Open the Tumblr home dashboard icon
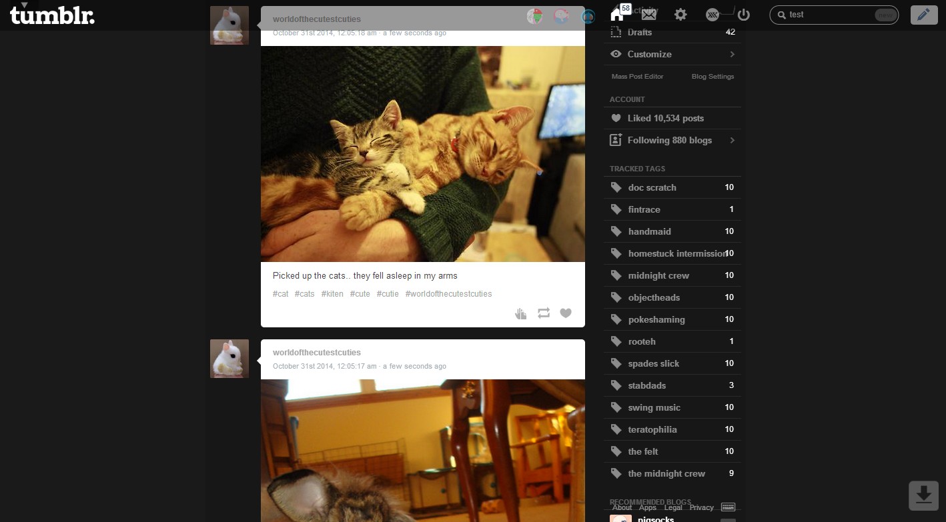Screen dimensions: 946x522 [x=616, y=15]
